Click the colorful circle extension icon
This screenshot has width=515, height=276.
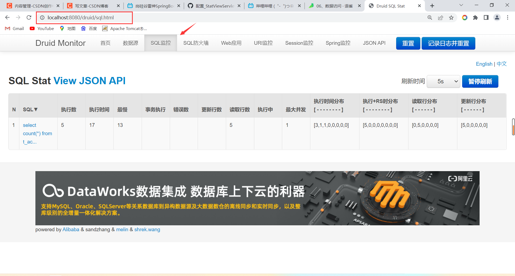(465, 17)
